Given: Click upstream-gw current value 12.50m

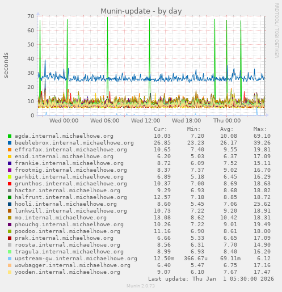Looking at the screenshot, I should [164, 259].
